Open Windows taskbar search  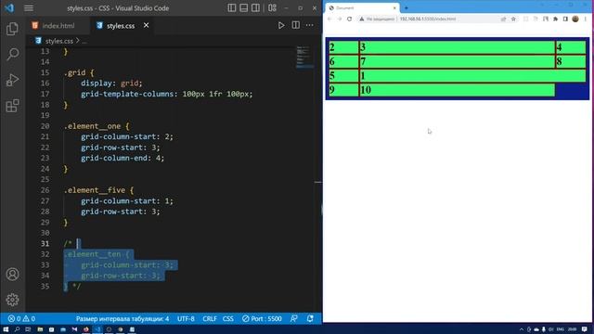coord(17,329)
